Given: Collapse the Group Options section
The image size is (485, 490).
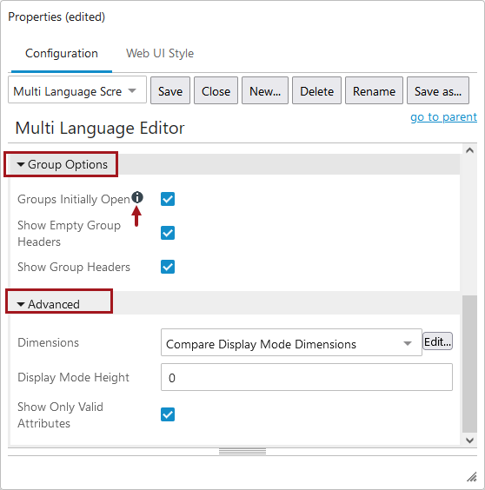Looking at the screenshot, I should (x=62, y=164).
